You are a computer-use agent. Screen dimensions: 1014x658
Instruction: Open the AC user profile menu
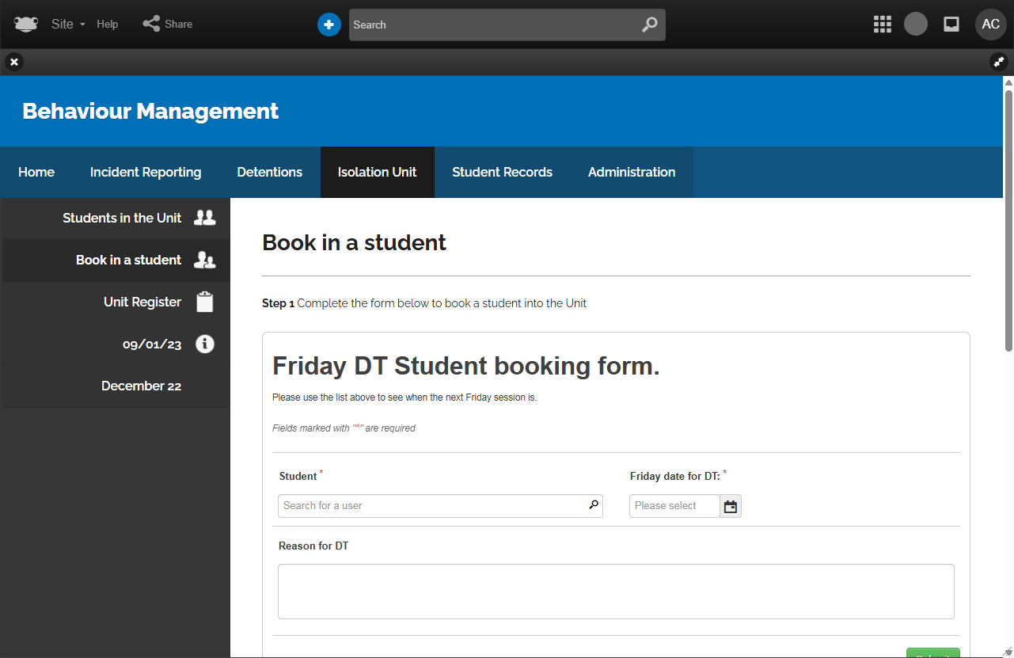pyautogui.click(x=990, y=25)
